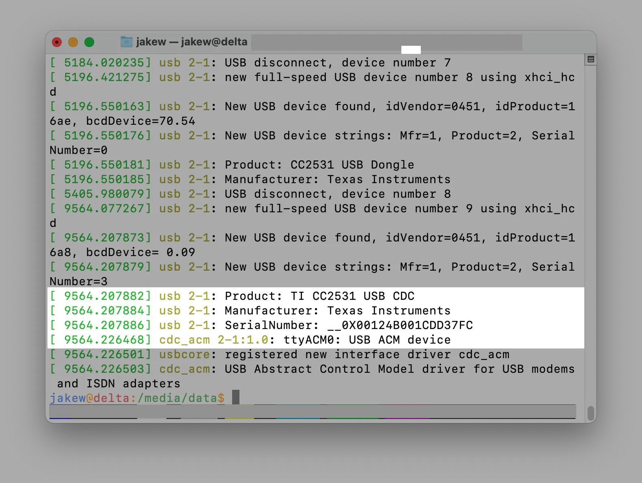Click 'USB Abstract Control Model driver' line
The width and height of the screenshot is (642, 483).
pyautogui.click(x=312, y=369)
